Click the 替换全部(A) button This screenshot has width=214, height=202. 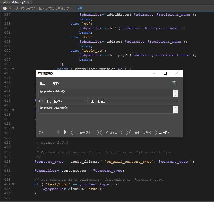pyautogui.click(x=143, y=132)
